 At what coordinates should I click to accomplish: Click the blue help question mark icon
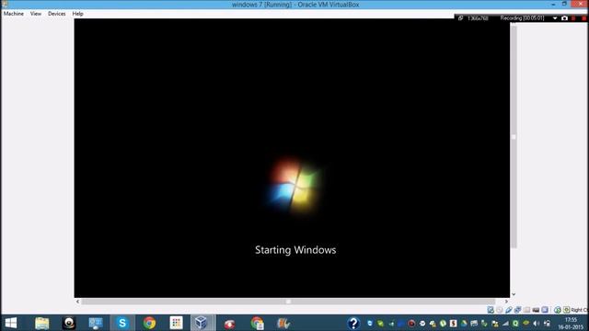coord(353,323)
